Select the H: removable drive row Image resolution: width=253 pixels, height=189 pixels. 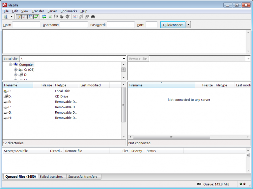click(x=62, y=118)
